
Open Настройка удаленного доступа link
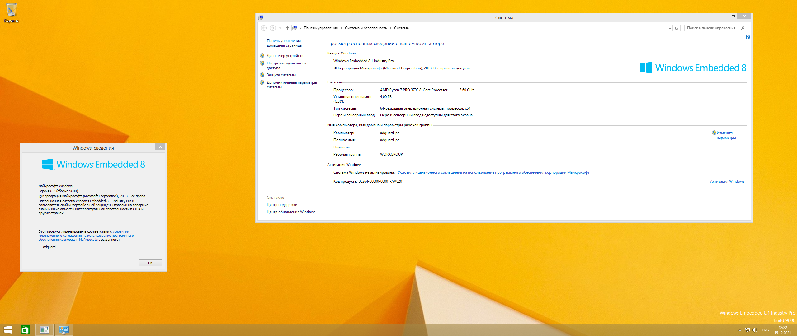point(286,65)
